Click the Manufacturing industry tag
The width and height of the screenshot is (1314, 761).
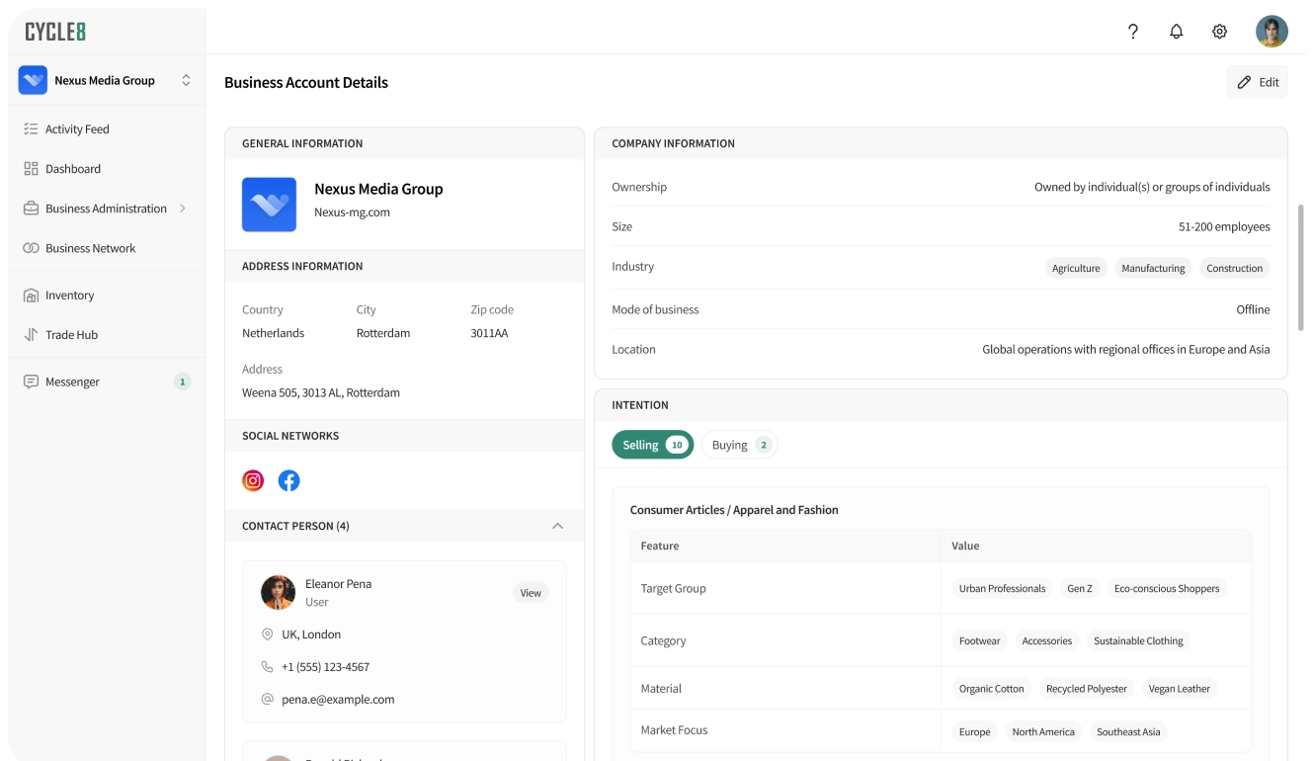click(1153, 268)
